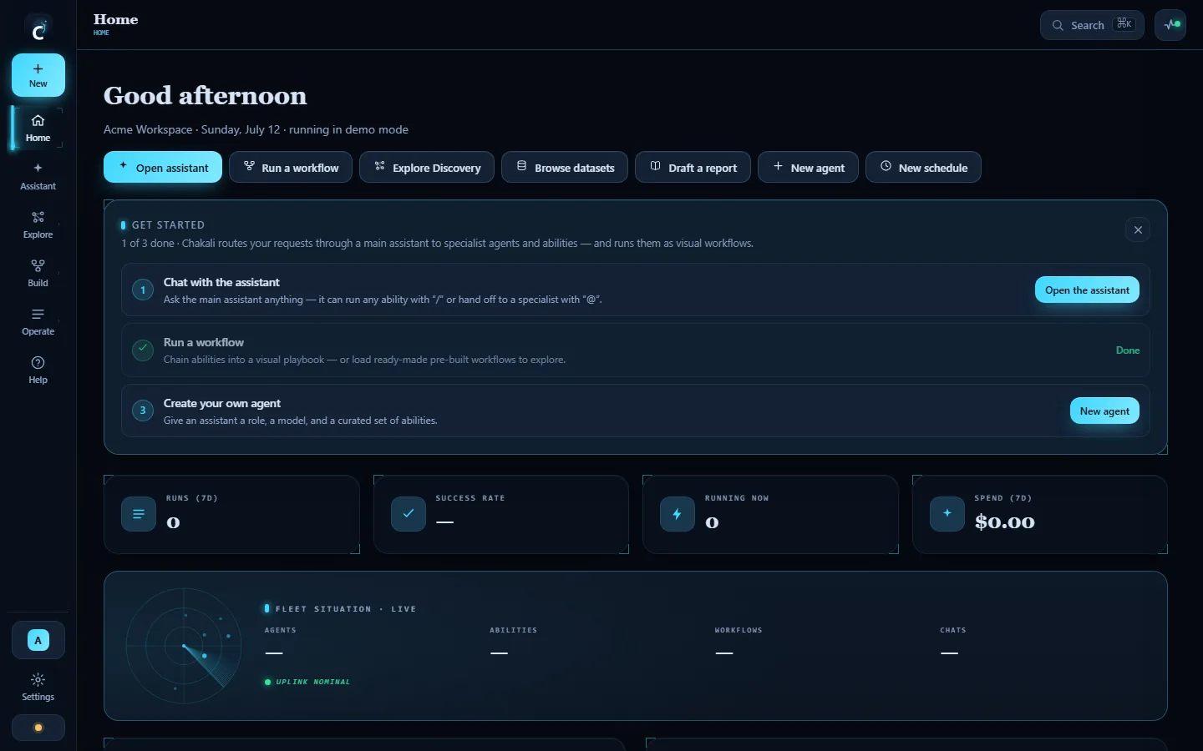
Task: Open Operate section in sidebar
Action: [38, 322]
